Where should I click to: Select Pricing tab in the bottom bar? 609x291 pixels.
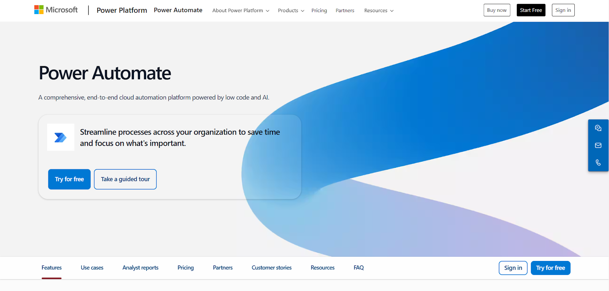pyautogui.click(x=186, y=268)
